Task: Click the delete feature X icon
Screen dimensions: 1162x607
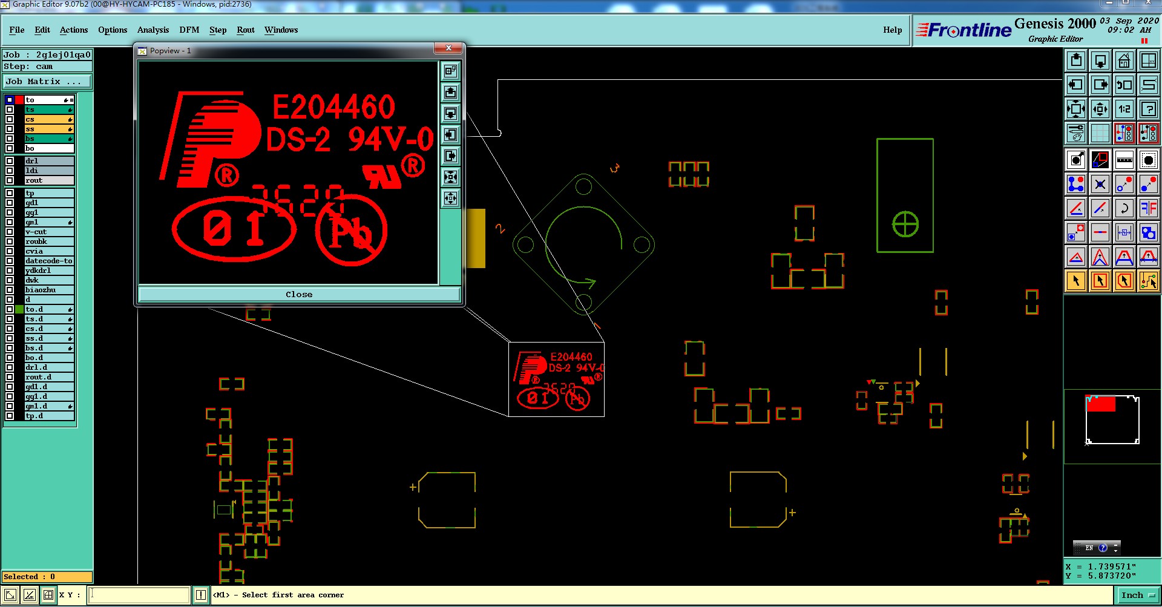Action: [1100, 184]
